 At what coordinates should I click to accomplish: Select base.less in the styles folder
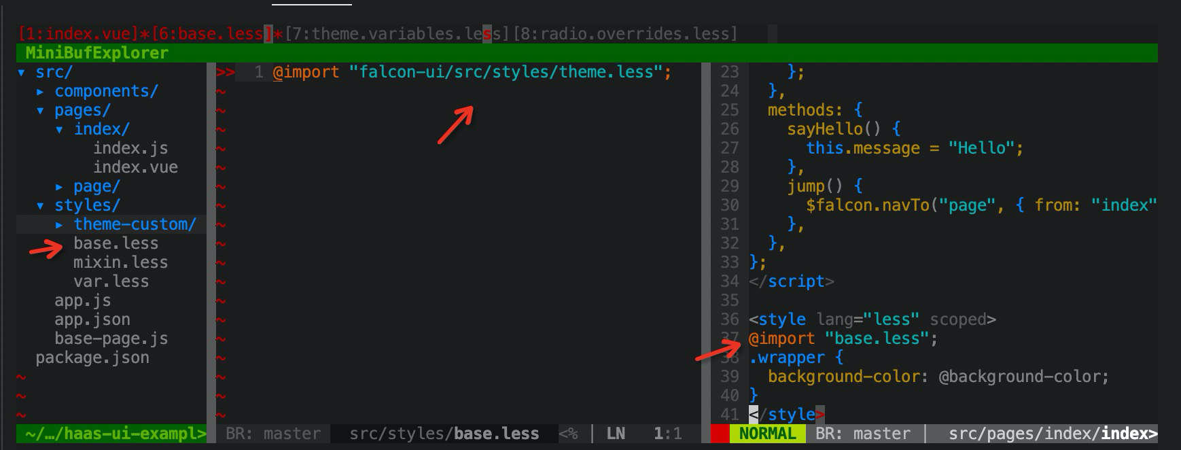coord(116,243)
